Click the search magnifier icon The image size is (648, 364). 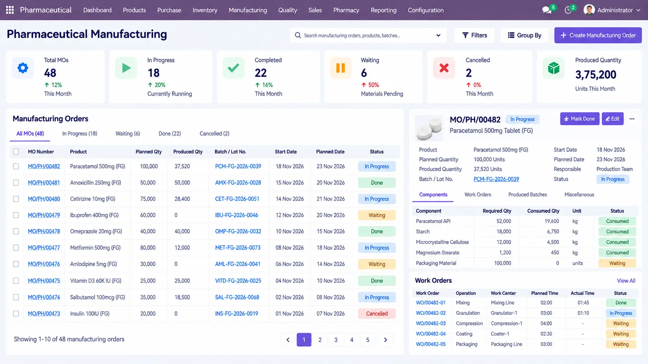pyautogui.click(x=298, y=35)
